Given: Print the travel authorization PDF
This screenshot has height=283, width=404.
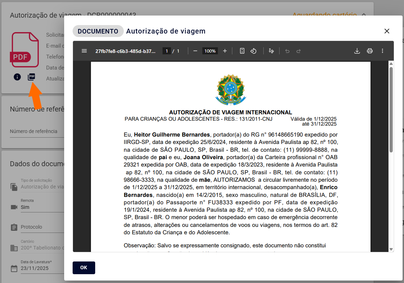Looking at the screenshot, I should tap(370, 51).
